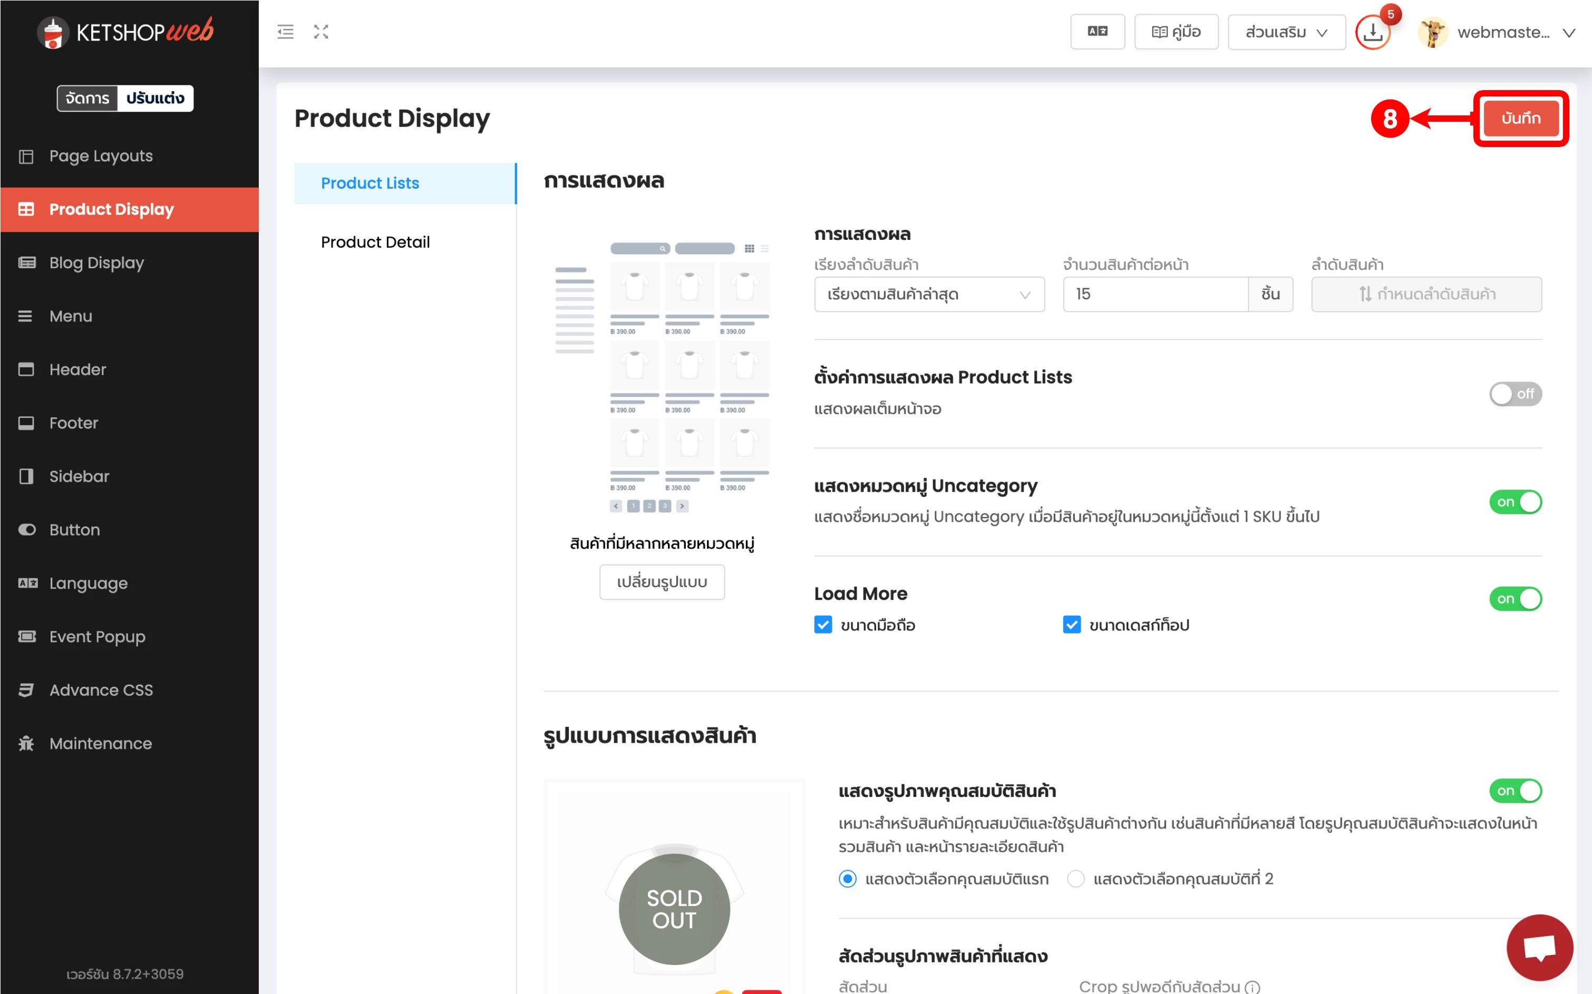This screenshot has width=1592, height=994.
Task: Click the fullscreen expand icon
Action: (321, 32)
